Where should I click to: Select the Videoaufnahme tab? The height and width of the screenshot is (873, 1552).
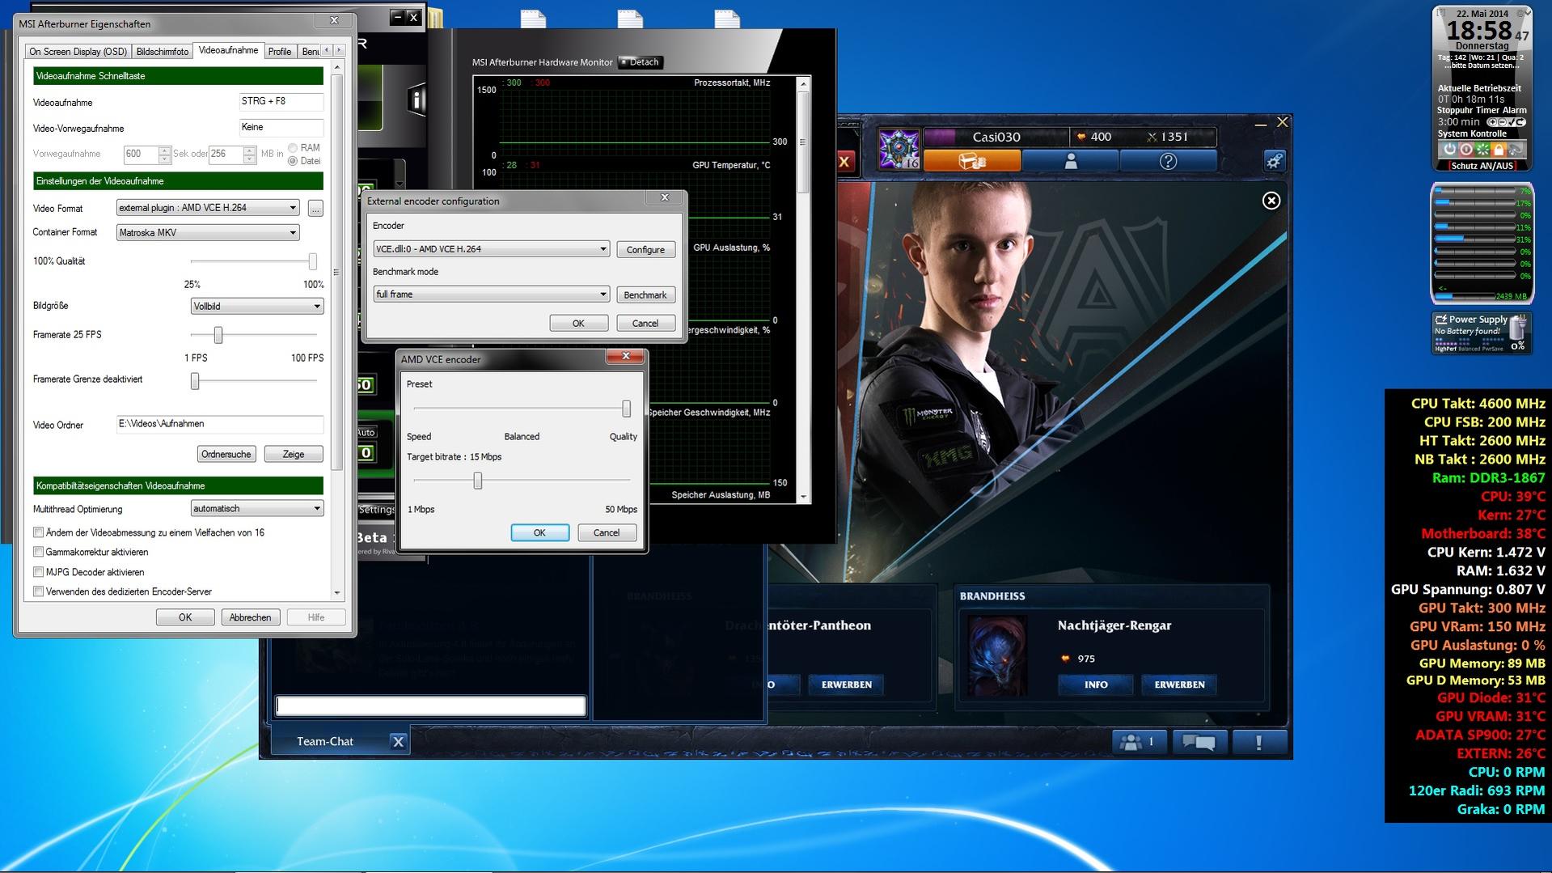coord(229,50)
